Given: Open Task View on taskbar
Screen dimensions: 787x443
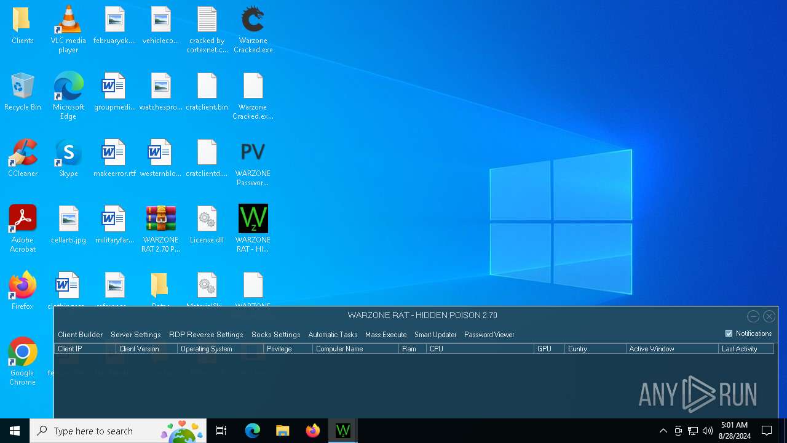Looking at the screenshot, I should point(221,431).
